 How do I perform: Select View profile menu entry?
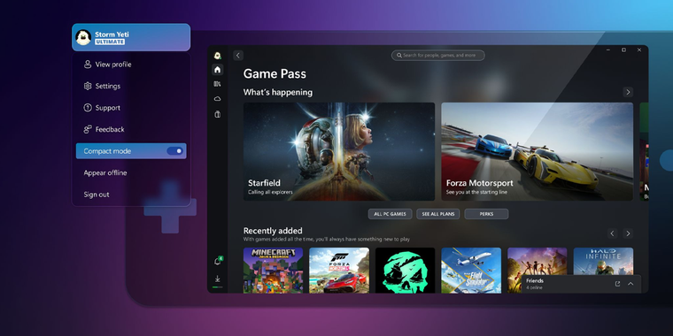pyautogui.click(x=131, y=65)
